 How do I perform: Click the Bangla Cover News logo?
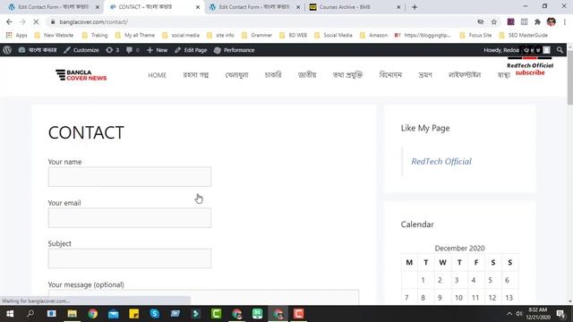[81, 75]
